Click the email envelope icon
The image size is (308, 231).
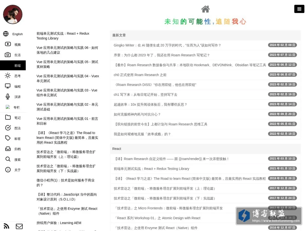pos(19,226)
